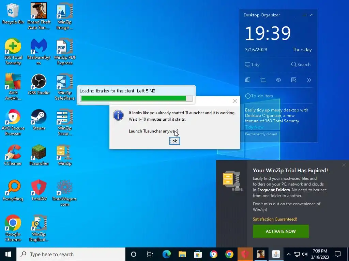This screenshot has width=349, height=261.
Task: Open the notes edit icon in Organizer
Action: tap(294, 80)
